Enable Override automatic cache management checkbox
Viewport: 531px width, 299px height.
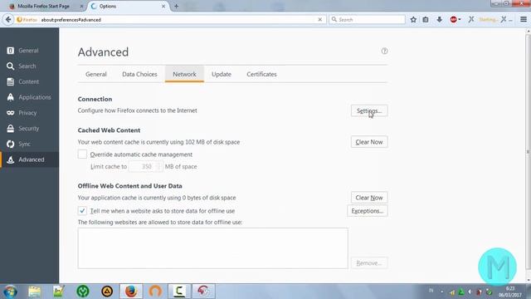tap(82, 154)
